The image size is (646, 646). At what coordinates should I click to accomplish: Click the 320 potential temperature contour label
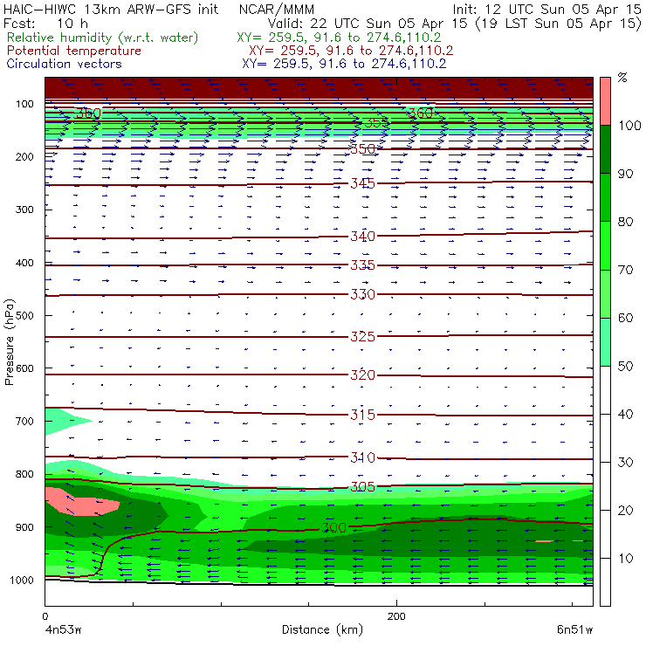click(362, 375)
